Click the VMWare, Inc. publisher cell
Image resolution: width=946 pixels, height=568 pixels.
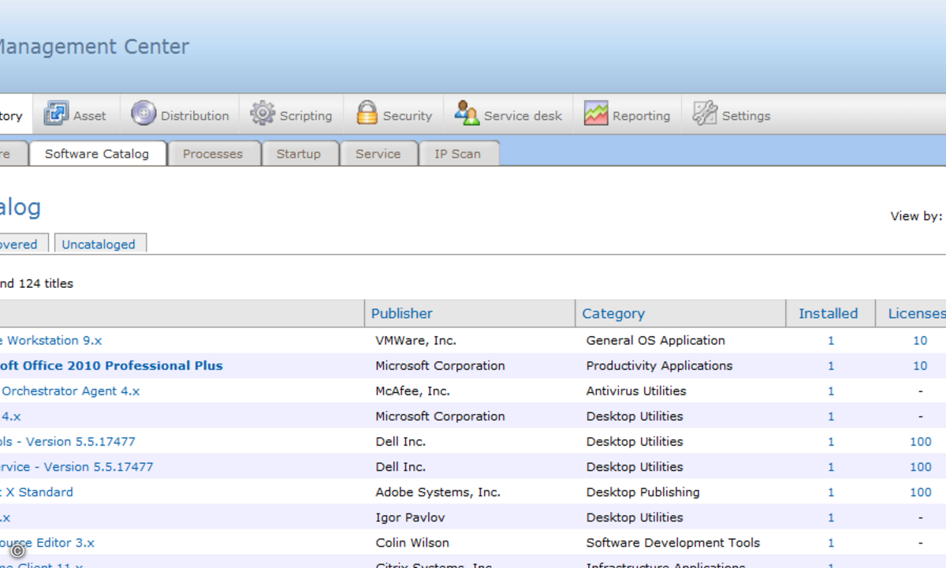click(x=415, y=341)
